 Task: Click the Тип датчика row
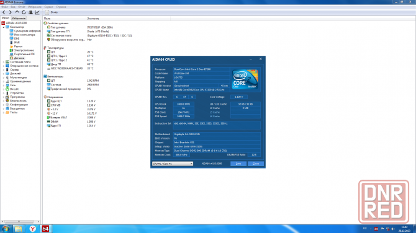80,27
